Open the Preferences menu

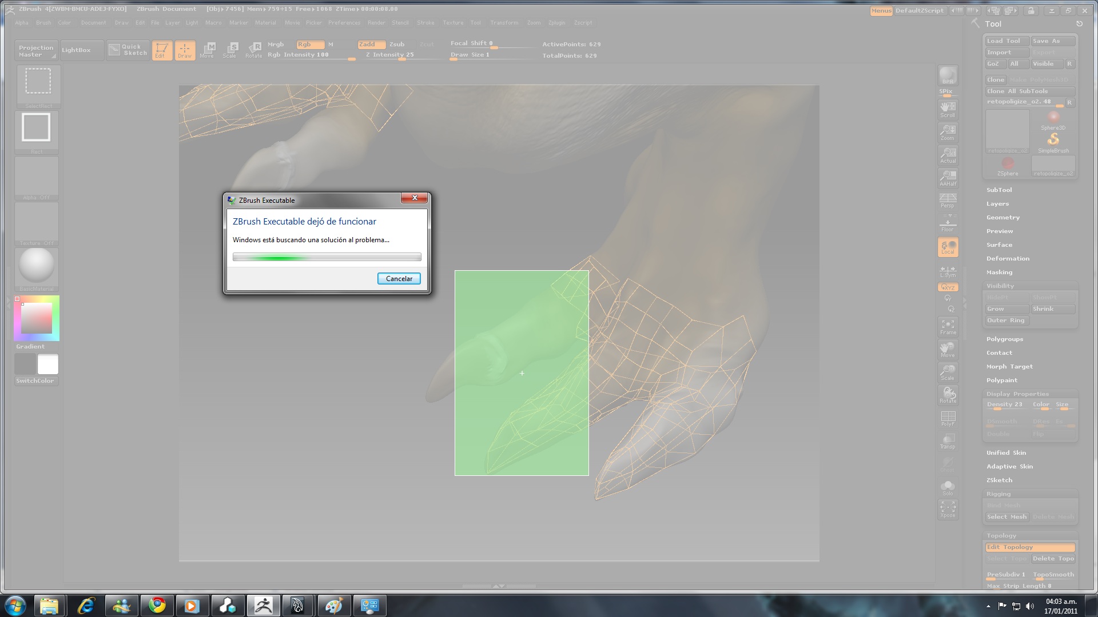344,23
